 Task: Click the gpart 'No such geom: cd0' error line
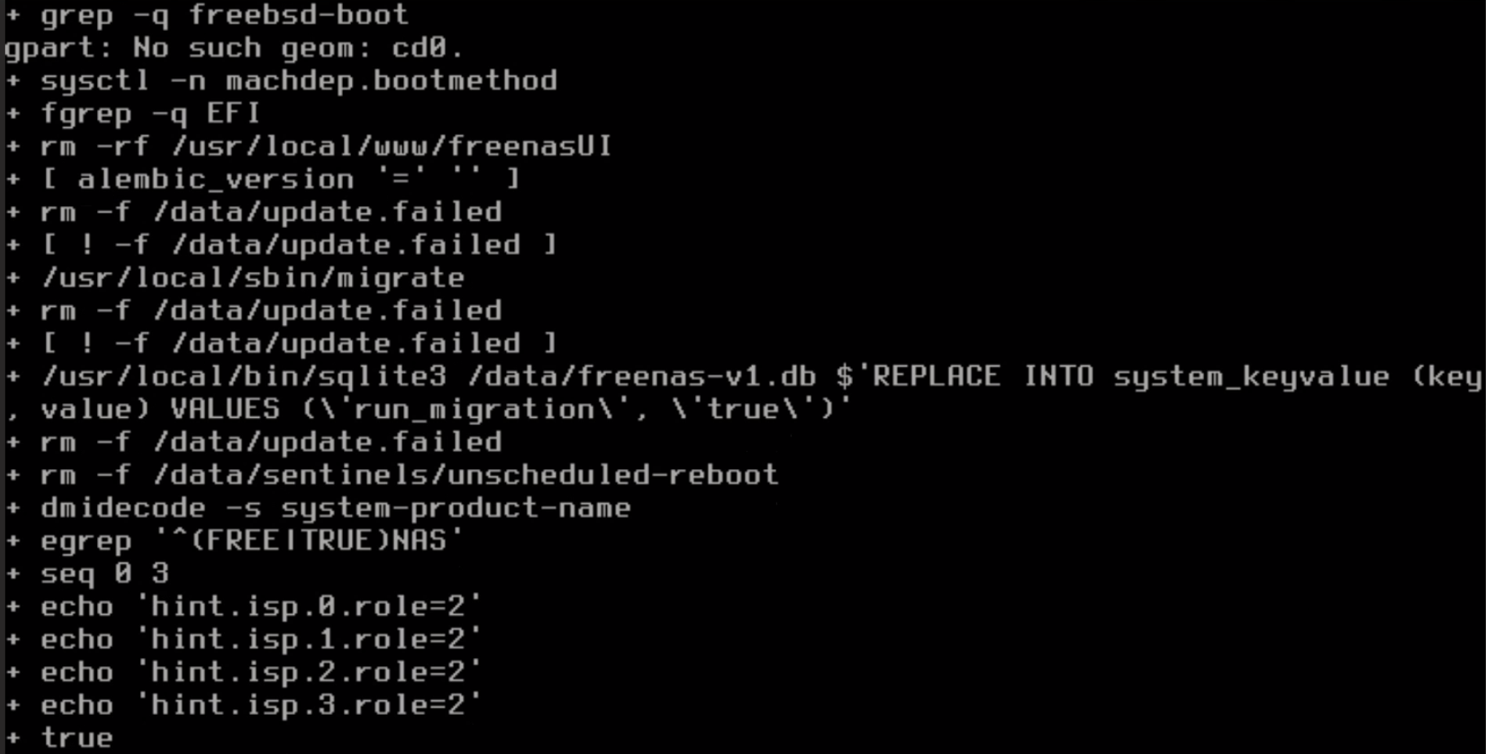[233, 47]
